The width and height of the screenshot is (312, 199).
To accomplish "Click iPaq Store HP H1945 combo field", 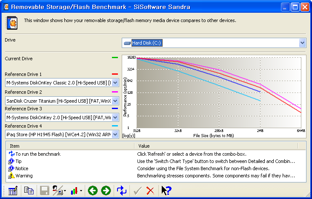I will pos(62,135).
